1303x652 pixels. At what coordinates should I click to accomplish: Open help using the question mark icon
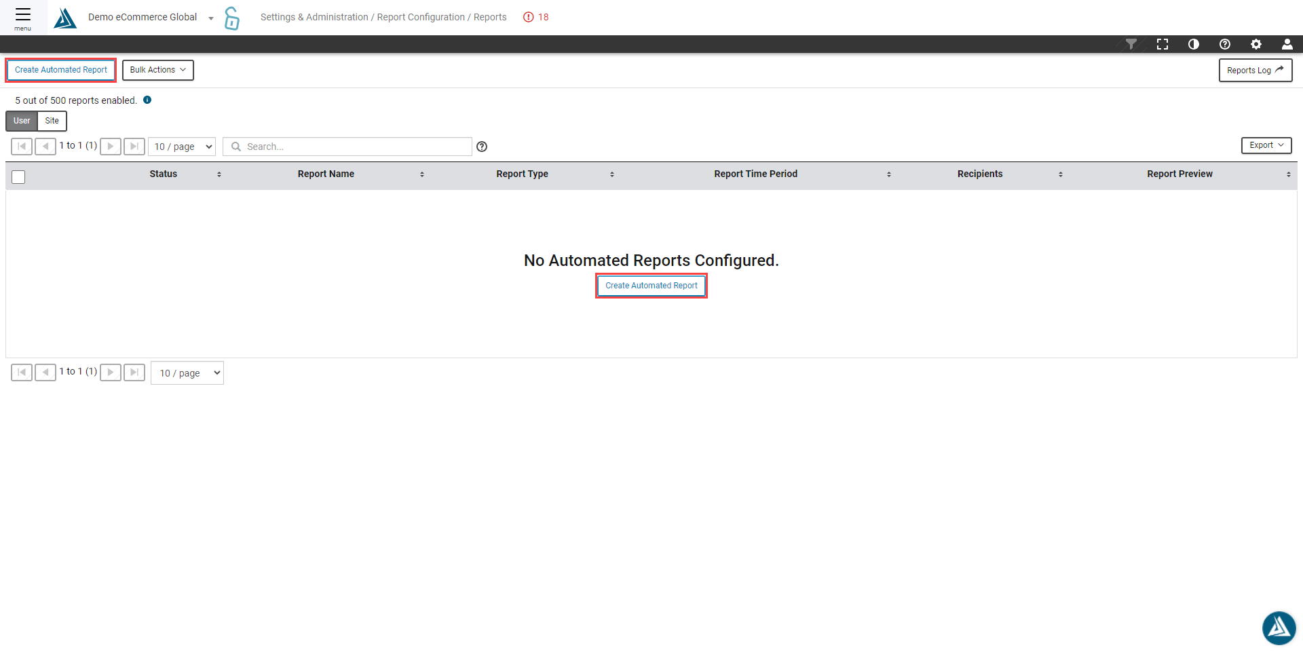[x=1225, y=44]
